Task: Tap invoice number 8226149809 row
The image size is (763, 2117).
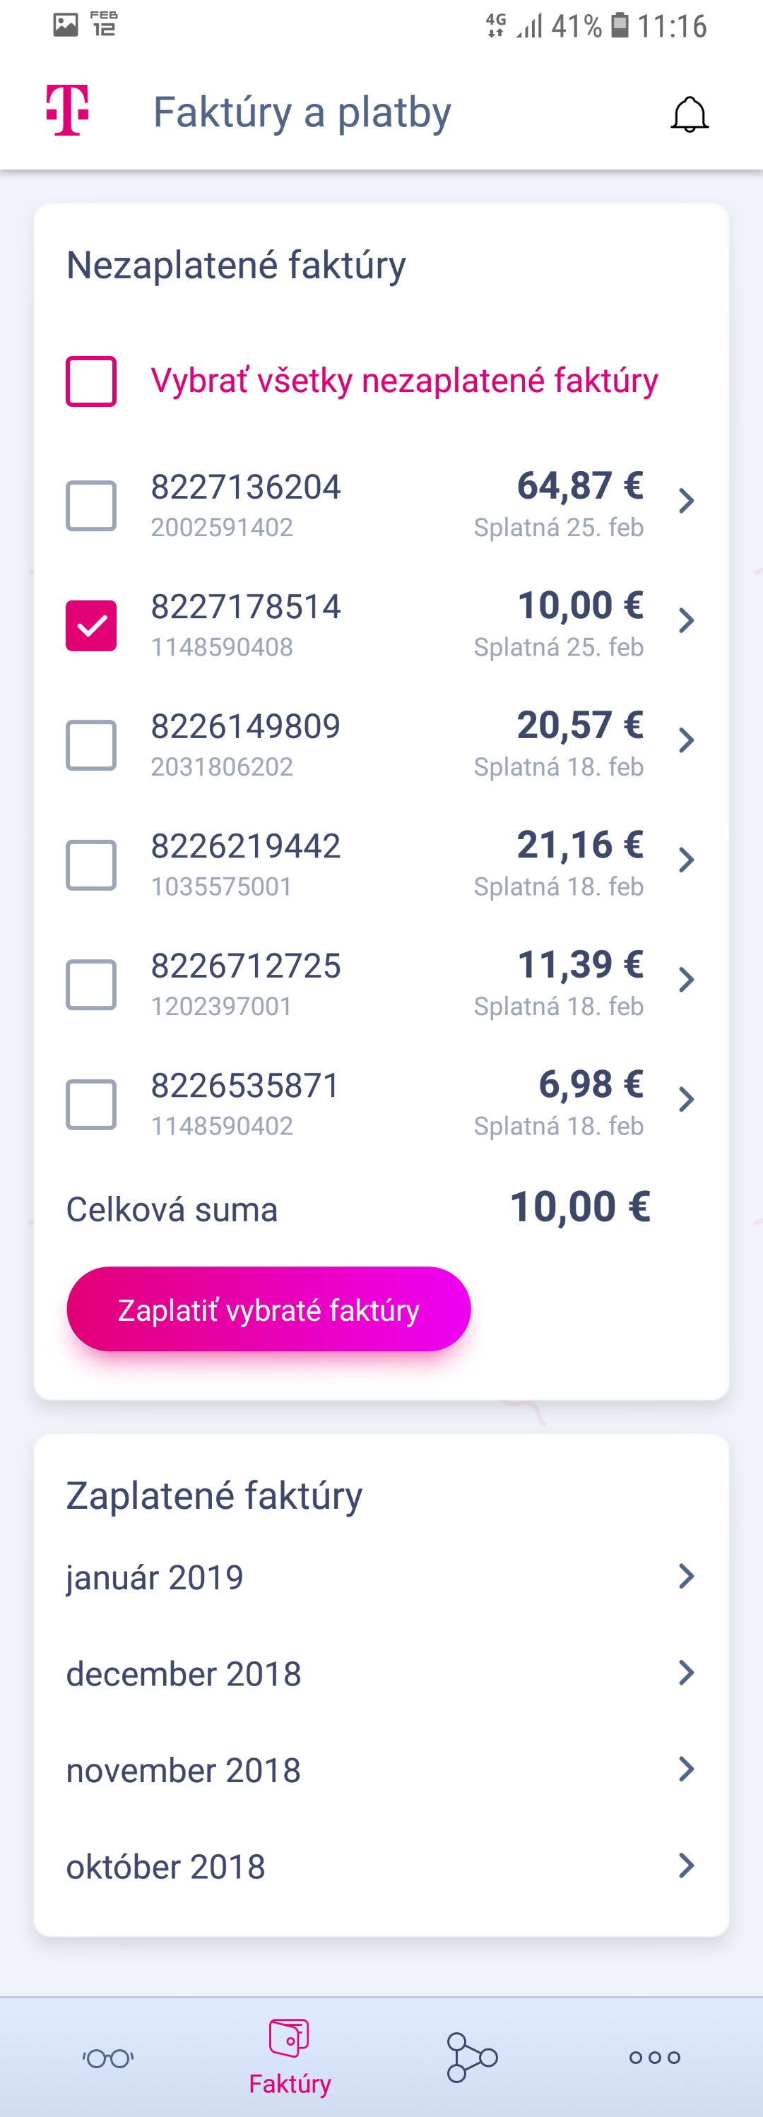Action: tap(381, 745)
